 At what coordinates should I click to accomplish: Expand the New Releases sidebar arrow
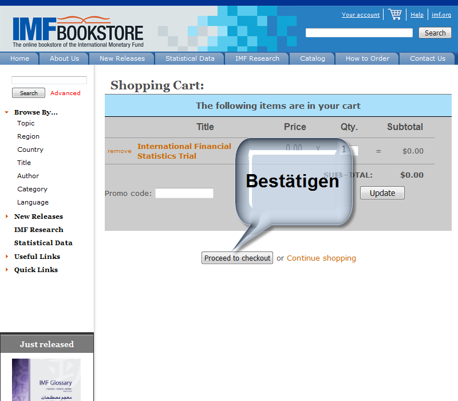click(x=7, y=217)
